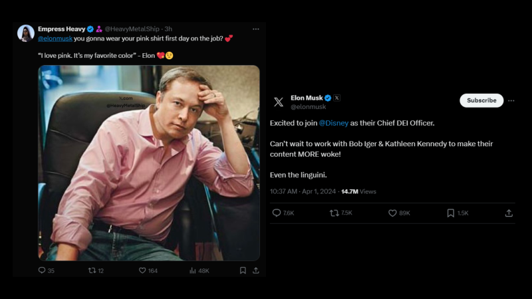Image resolution: width=532 pixels, height=299 pixels.
Task: Open more options next to Subscribe button
Action: (511, 100)
